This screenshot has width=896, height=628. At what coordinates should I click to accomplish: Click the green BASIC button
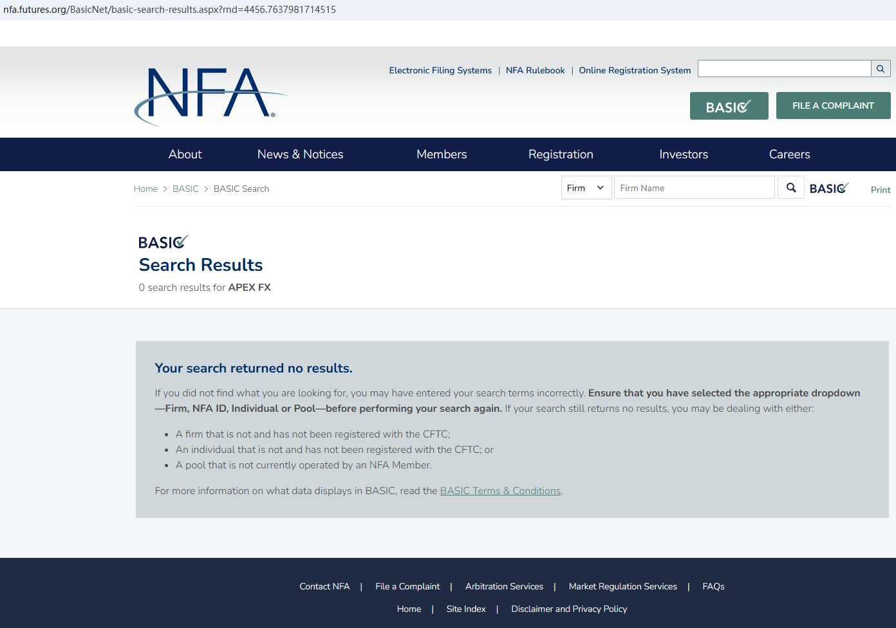pos(729,106)
